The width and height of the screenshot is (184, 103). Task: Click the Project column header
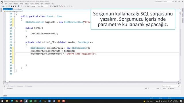pos(172,89)
